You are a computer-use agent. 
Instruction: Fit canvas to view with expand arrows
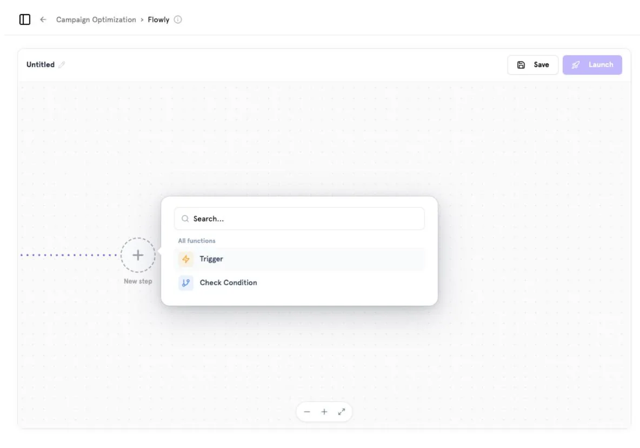pos(342,412)
